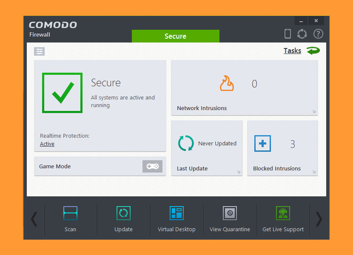Click the Blocked Intrusions label
353x255 pixels.
click(277, 168)
